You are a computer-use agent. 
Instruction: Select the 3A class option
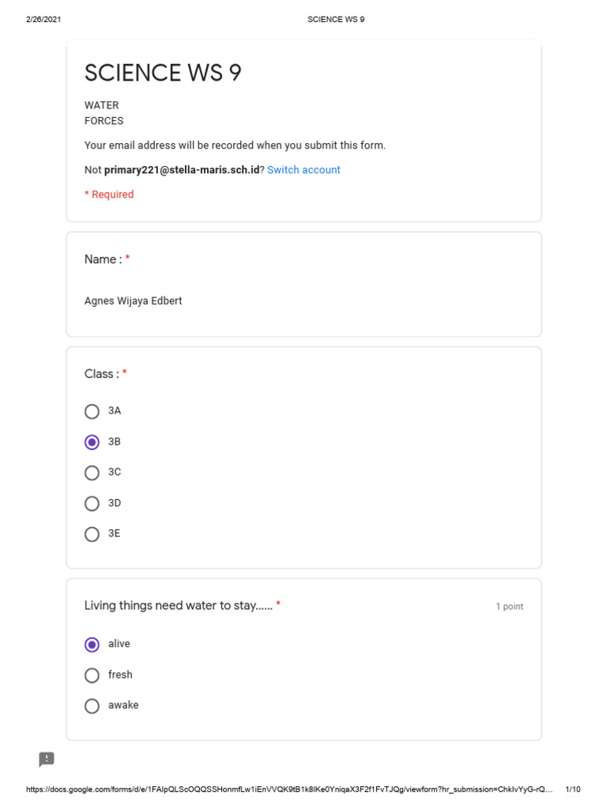tap(92, 411)
